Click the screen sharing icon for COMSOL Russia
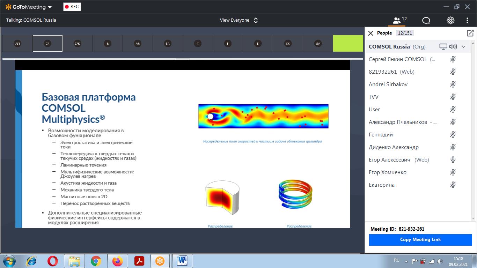The image size is (477, 268). [x=443, y=46]
